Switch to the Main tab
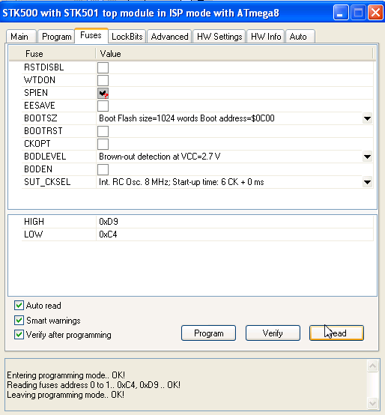The width and height of the screenshot is (385, 415). point(21,36)
